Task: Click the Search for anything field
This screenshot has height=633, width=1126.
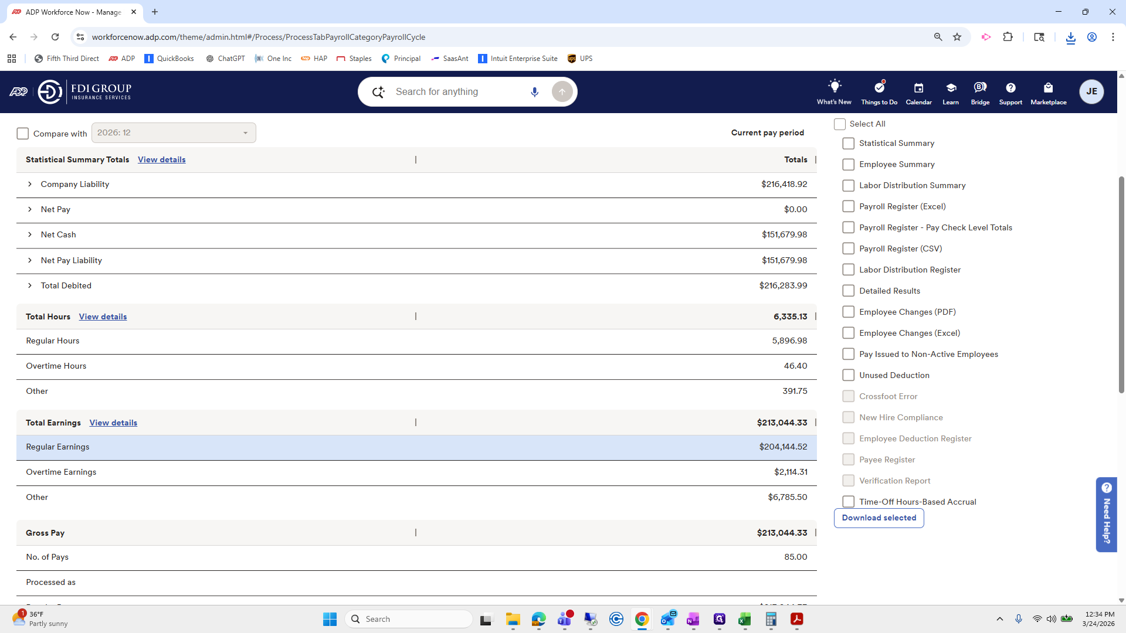Action: (x=452, y=92)
